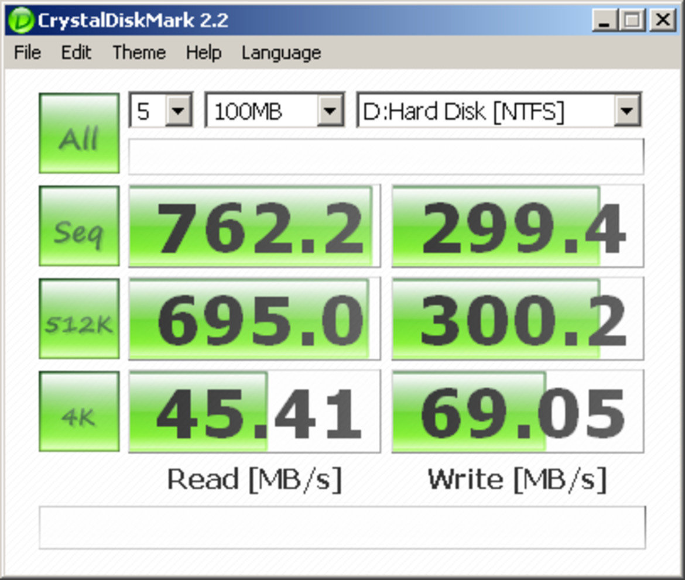685x580 pixels.
Task: Click the Read [MB/s] column label
Action: coord(253,479)
